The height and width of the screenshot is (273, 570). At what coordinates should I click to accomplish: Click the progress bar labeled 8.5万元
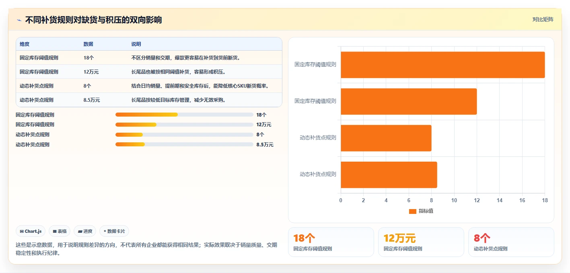pos(184,145)
